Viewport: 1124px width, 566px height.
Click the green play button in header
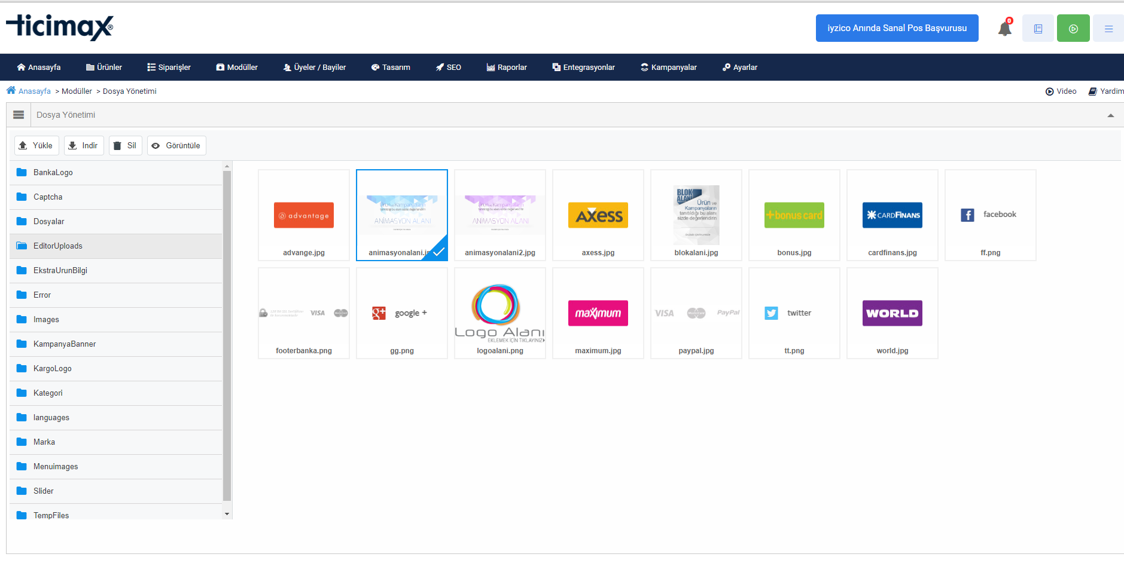tap(1073, 28)
